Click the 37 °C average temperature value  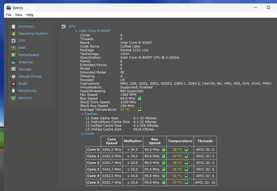point(125,110)
